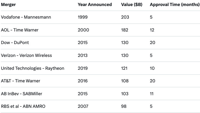
Task: Click the Dow - DuPont merger name
Action: tap(15, 43)
